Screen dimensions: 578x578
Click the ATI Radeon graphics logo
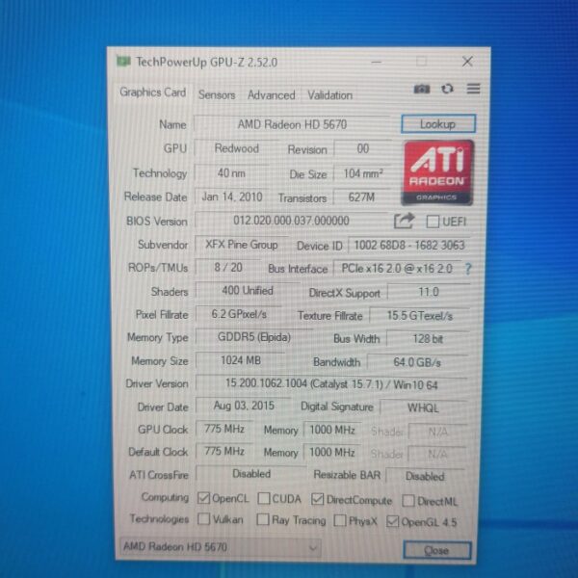437,172
